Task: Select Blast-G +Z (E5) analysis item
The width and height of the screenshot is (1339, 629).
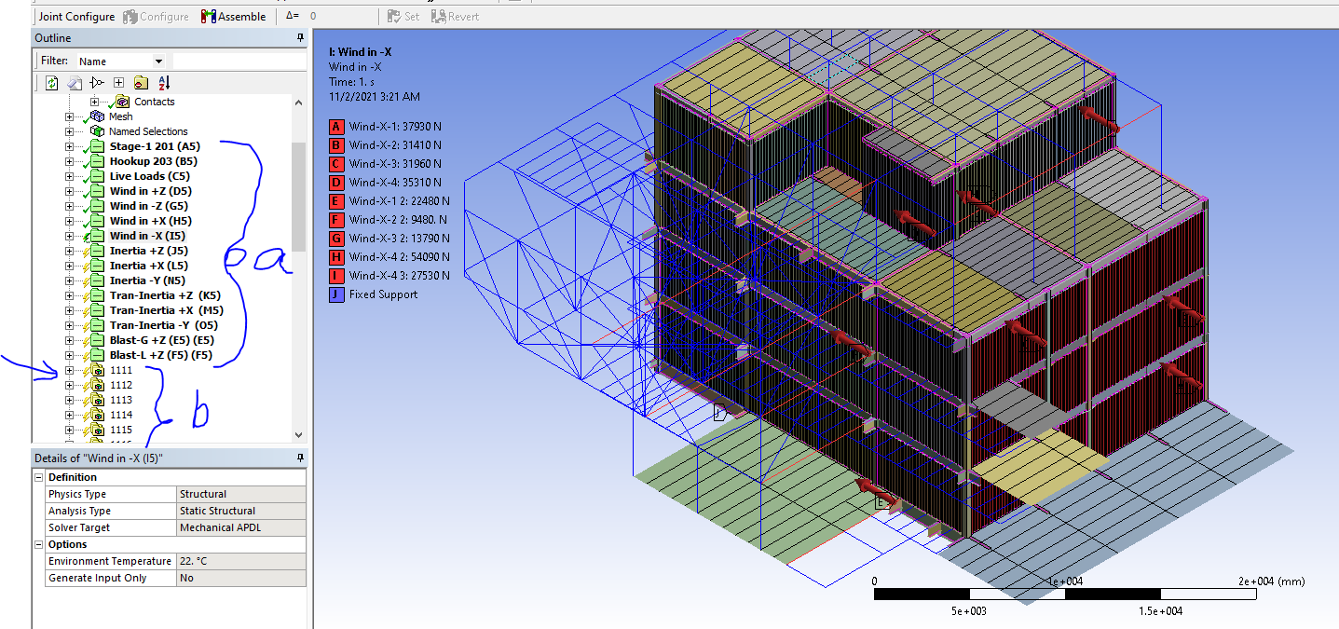Action: pyautogui.click(x=160, y=340)
